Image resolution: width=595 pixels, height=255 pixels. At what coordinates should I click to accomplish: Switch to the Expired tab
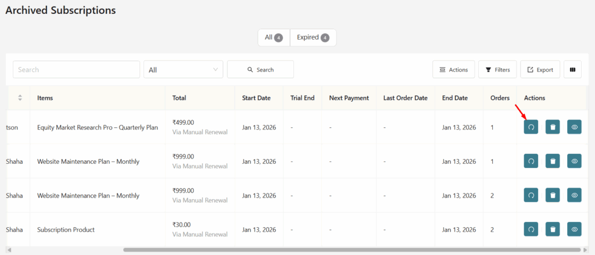[x=313, y=38]
